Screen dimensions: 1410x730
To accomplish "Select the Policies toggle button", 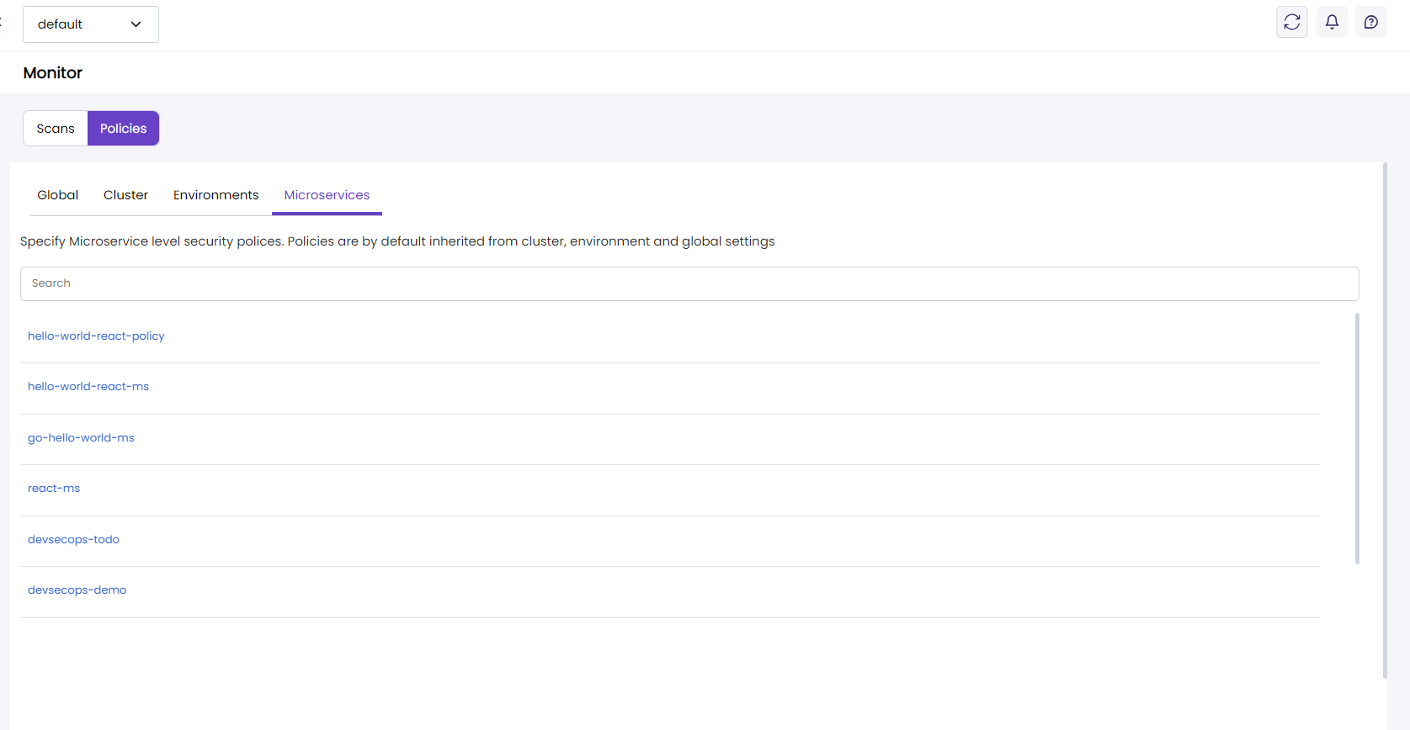I will (123, 129).
